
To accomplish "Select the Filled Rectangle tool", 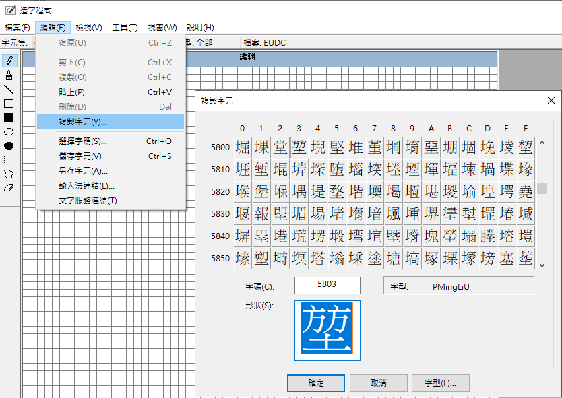I will click(9, 117).
